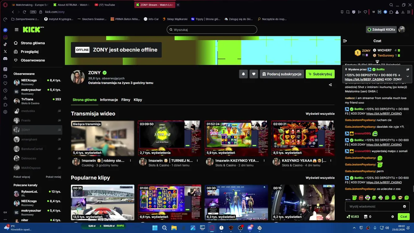Open the channel points balance 6163

coord(353,216)
